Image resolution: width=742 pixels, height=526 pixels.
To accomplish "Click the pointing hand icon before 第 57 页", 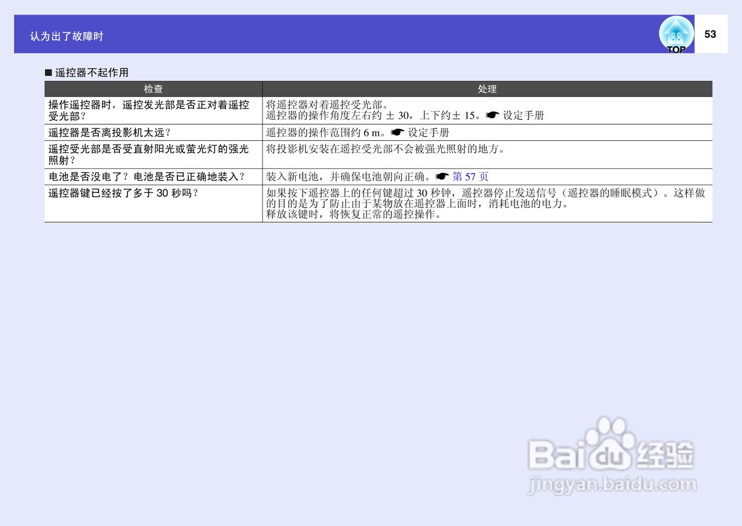I will 442,177.
